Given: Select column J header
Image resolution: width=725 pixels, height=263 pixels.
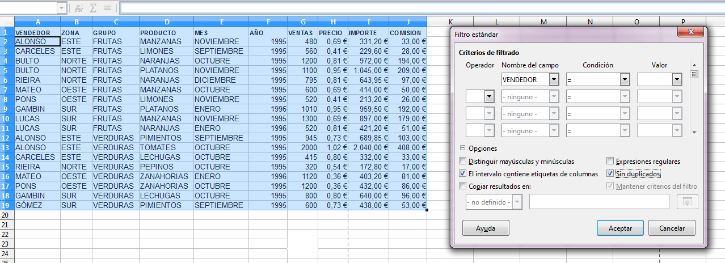Looking at the screenshot, I should point(407,22).
